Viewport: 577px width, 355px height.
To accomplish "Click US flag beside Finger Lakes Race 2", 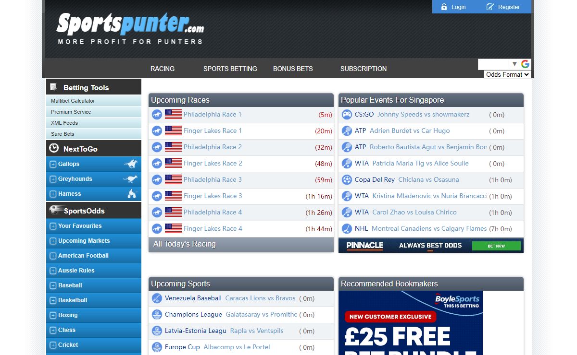I will 173,163.
